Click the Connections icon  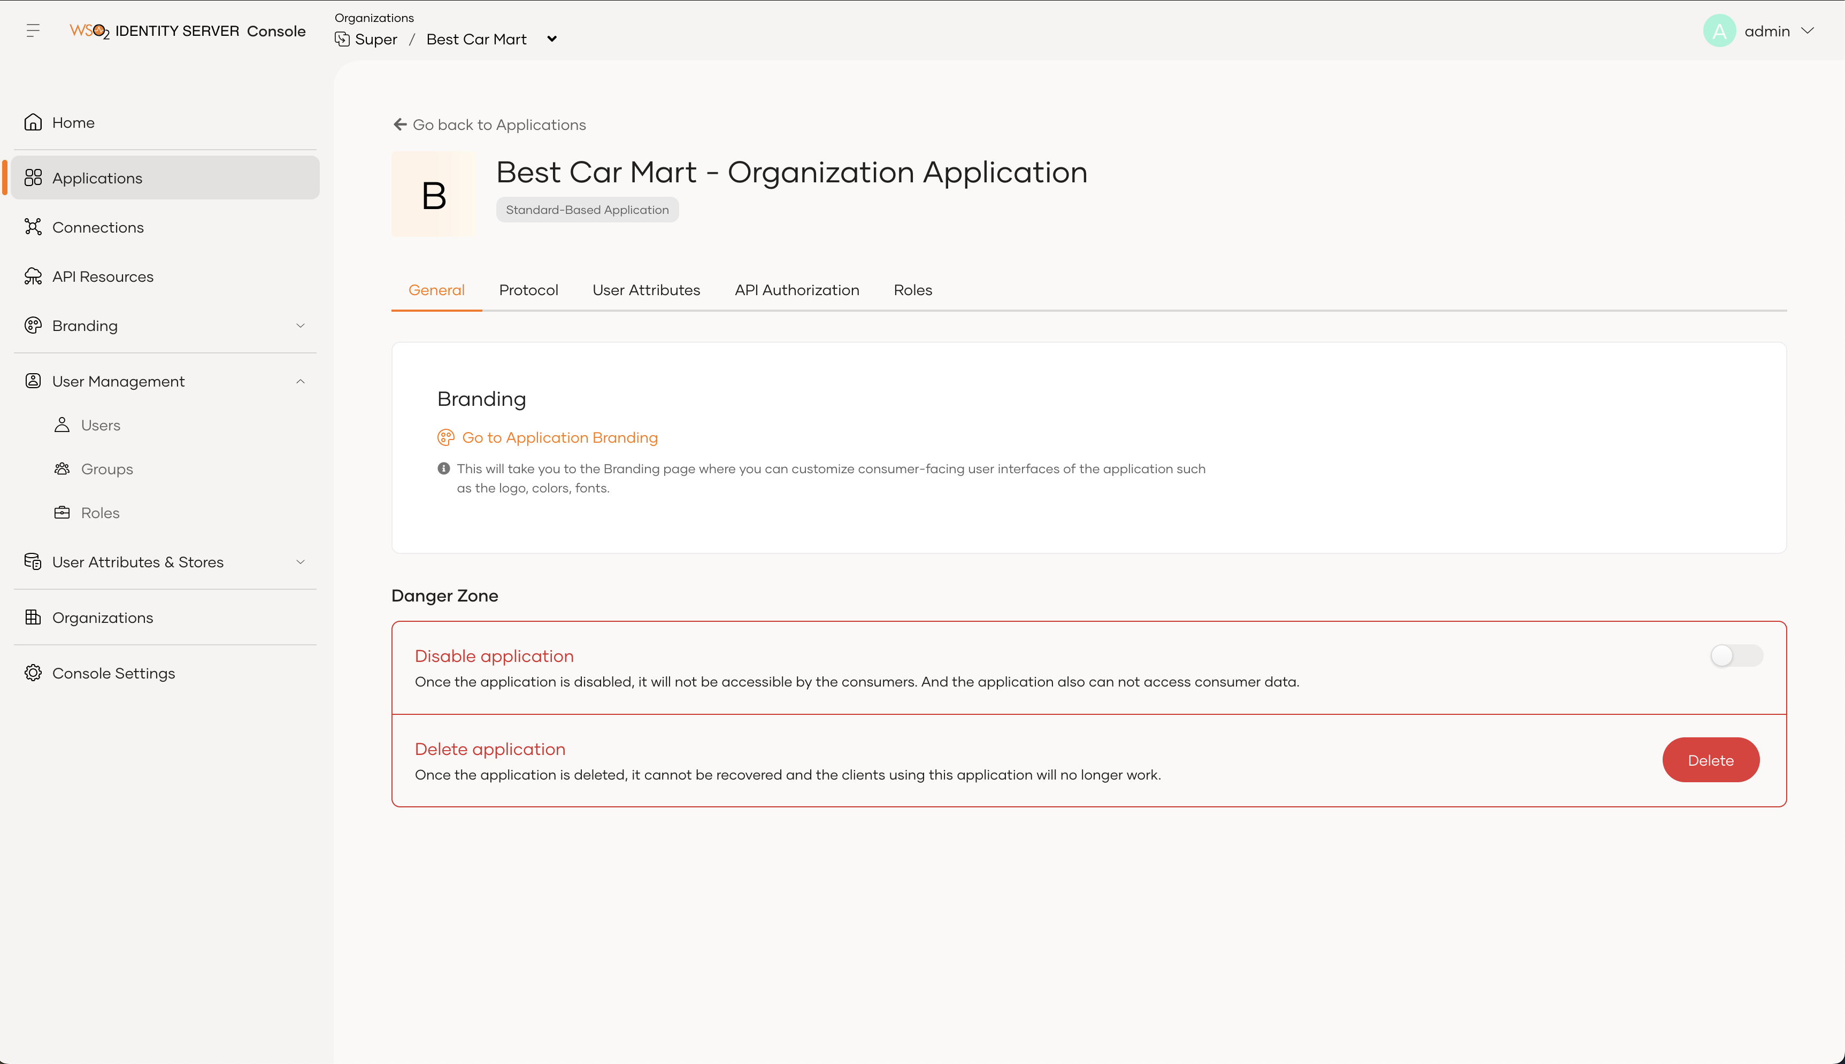(33, 227)
